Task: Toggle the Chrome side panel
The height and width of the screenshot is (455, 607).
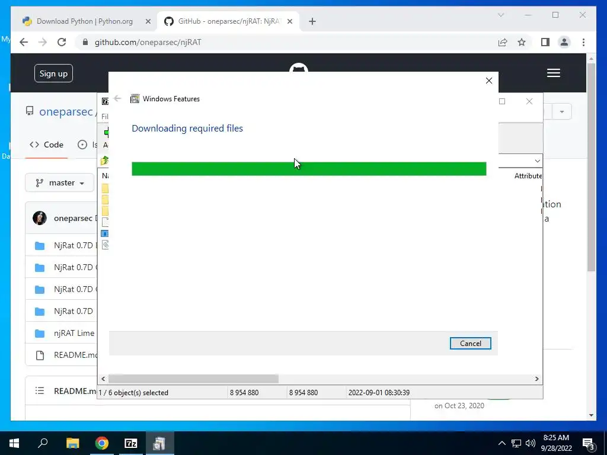Action: click(545, 42)
